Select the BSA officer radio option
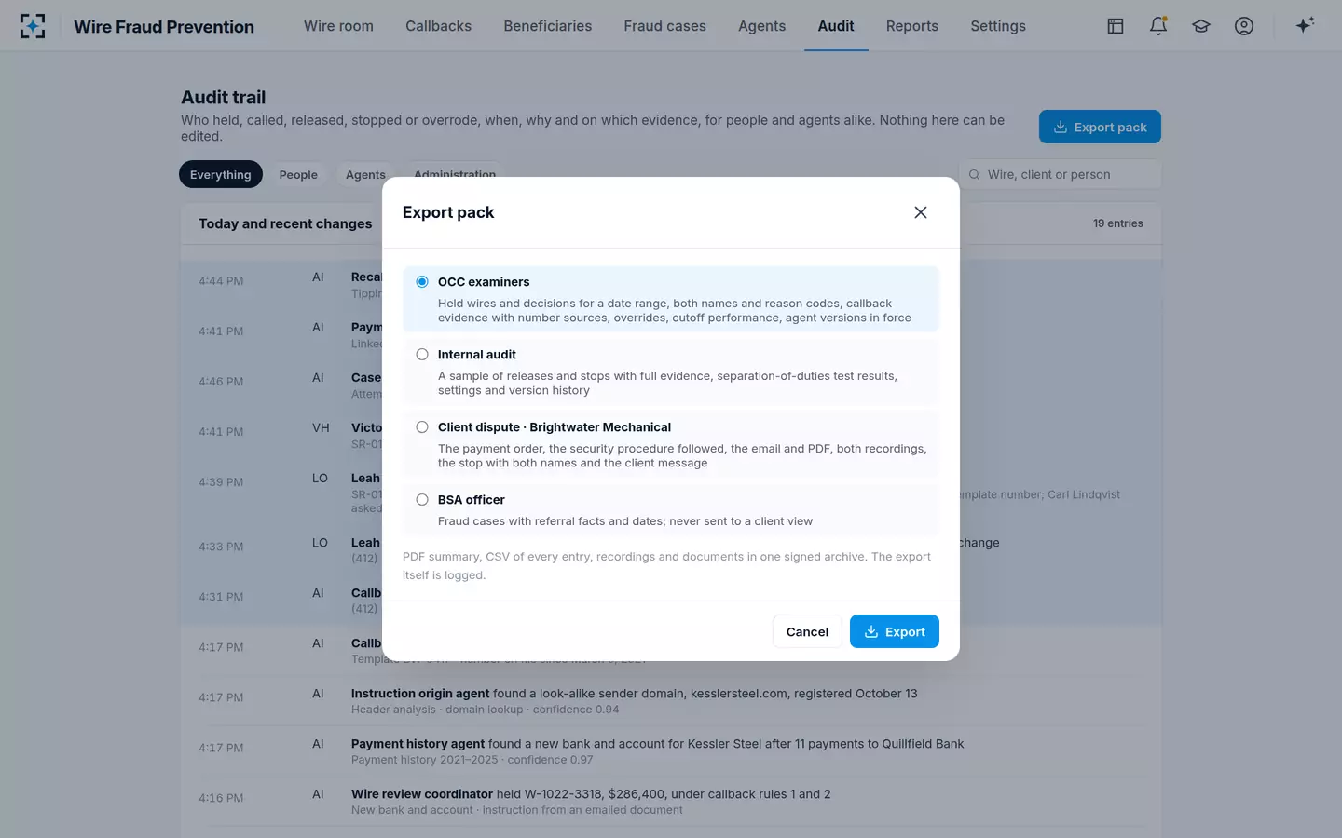The width and height of the screenshot is (1342, 838). pyautogui.click(x=422, y=499)
